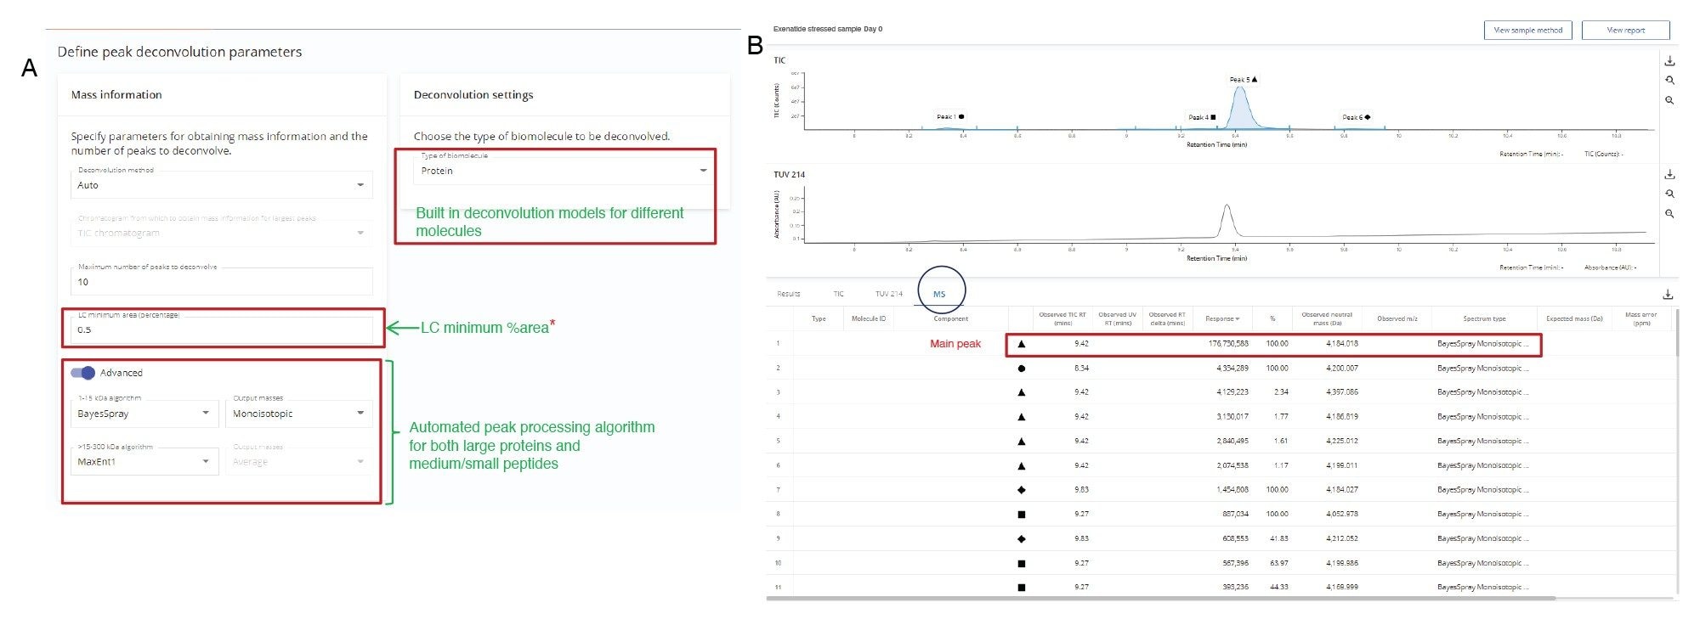Viewport: 1700px width, 625px height.
Task: Click the Molecule ID column header
Action: point(869,319)
